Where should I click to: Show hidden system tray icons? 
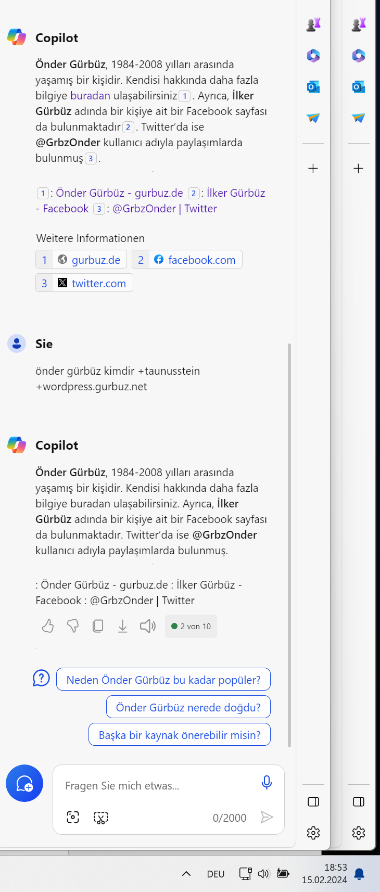(186, 874)
